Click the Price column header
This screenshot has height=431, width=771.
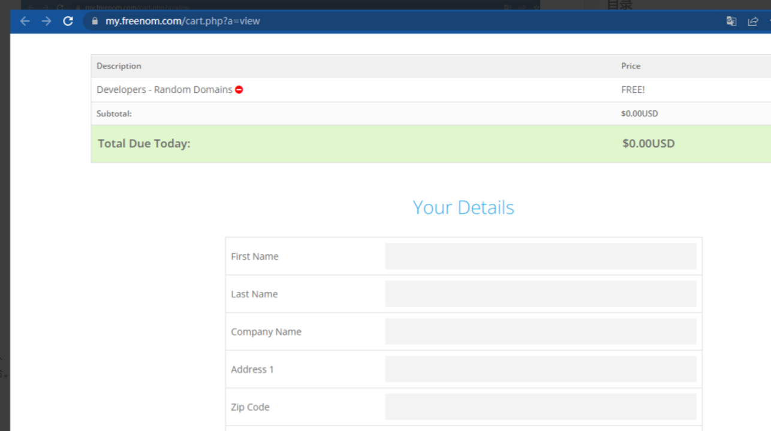[x=631, y=66]
